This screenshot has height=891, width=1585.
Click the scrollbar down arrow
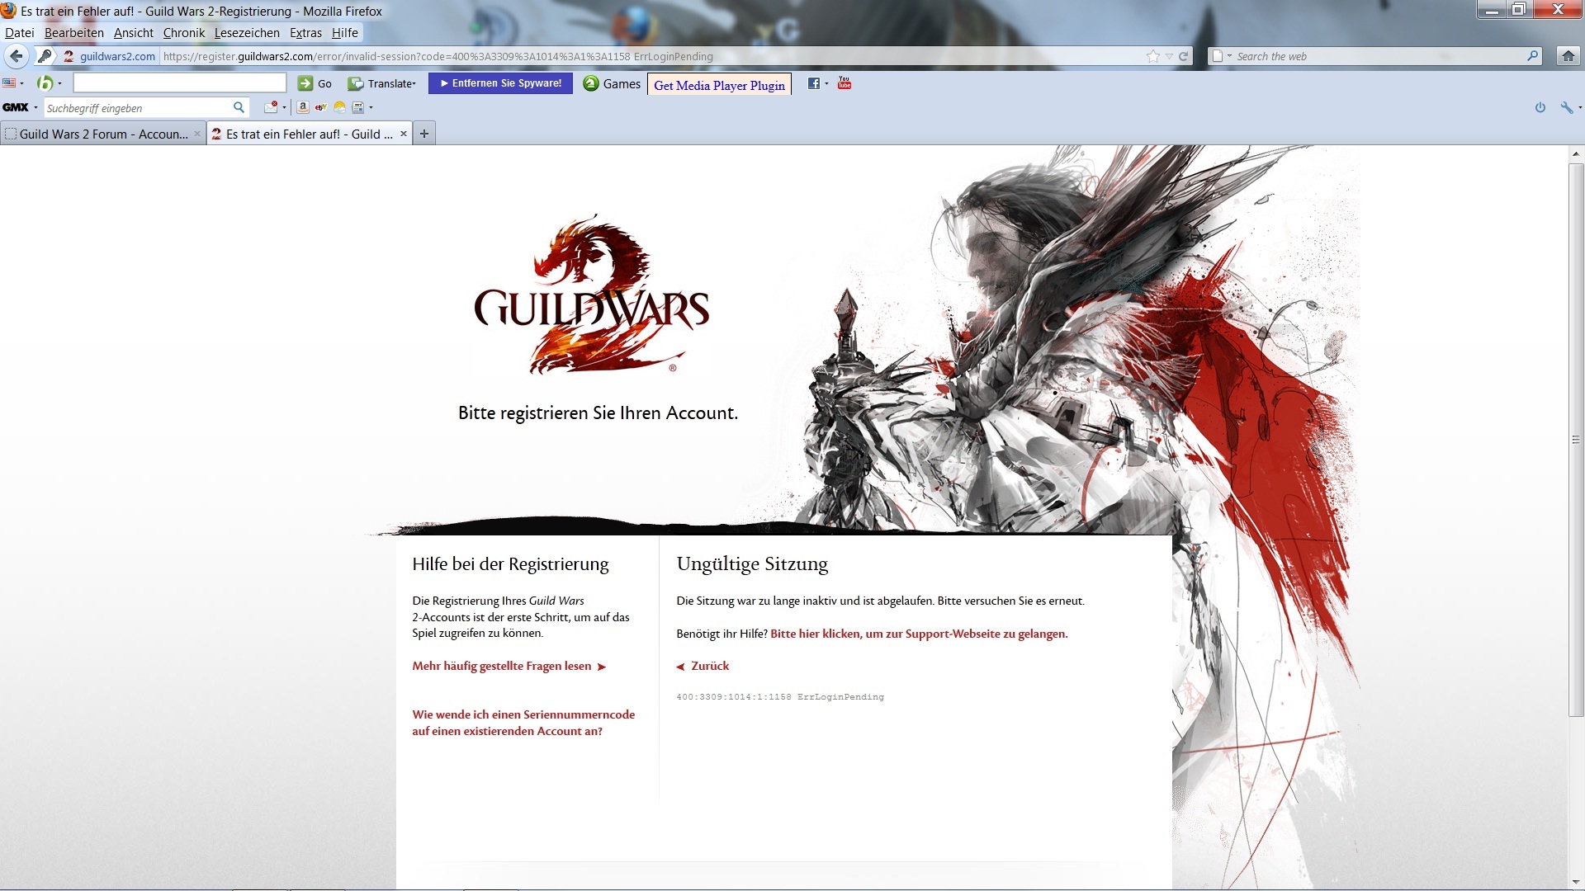point(1576,882)
